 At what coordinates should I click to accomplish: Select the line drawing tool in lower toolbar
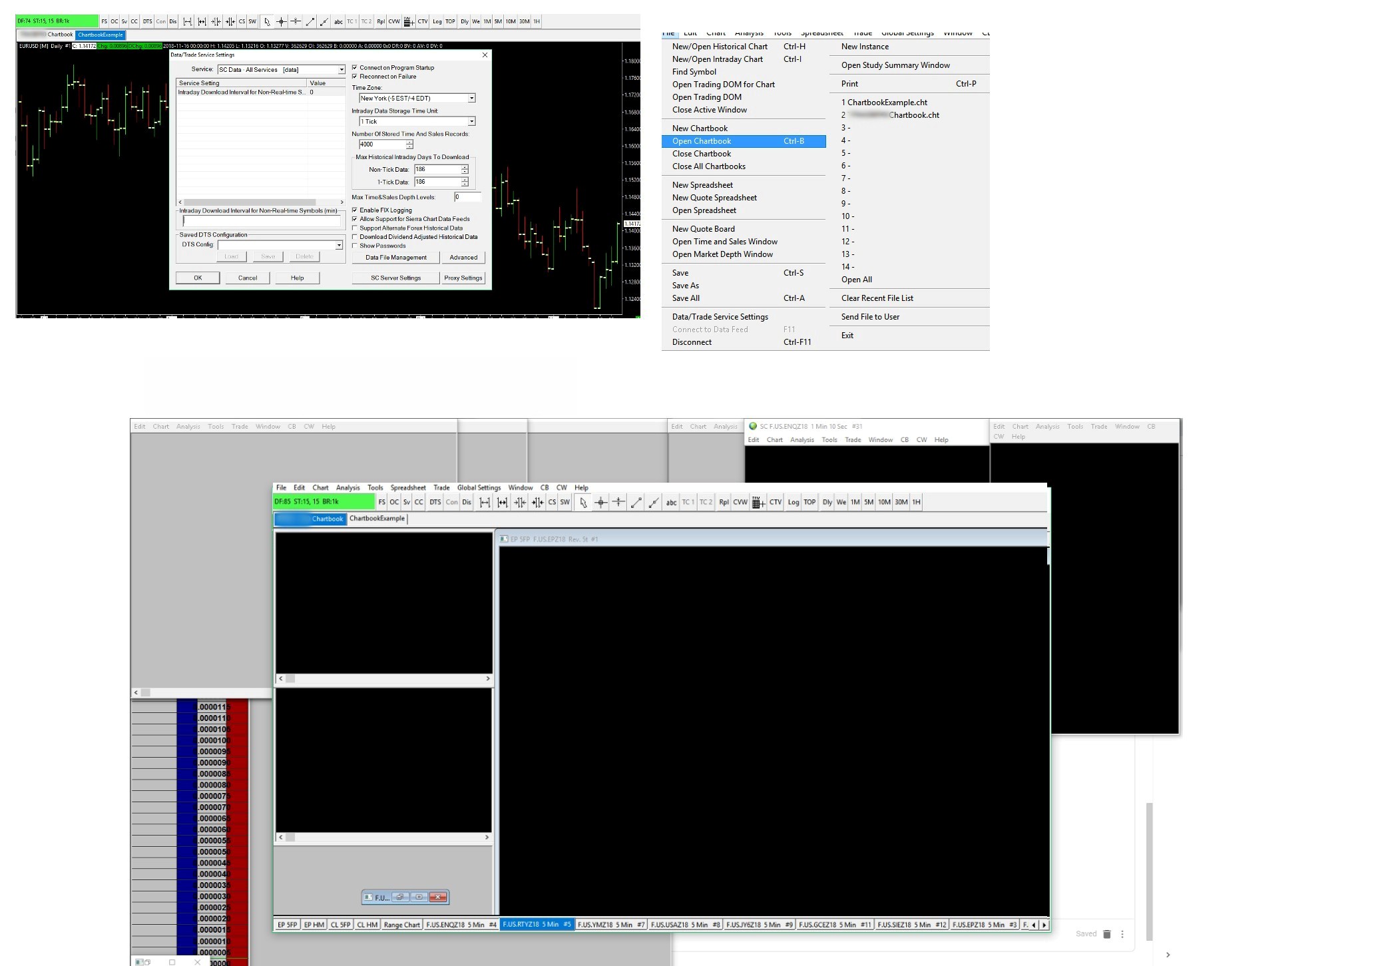pos(636,503)
